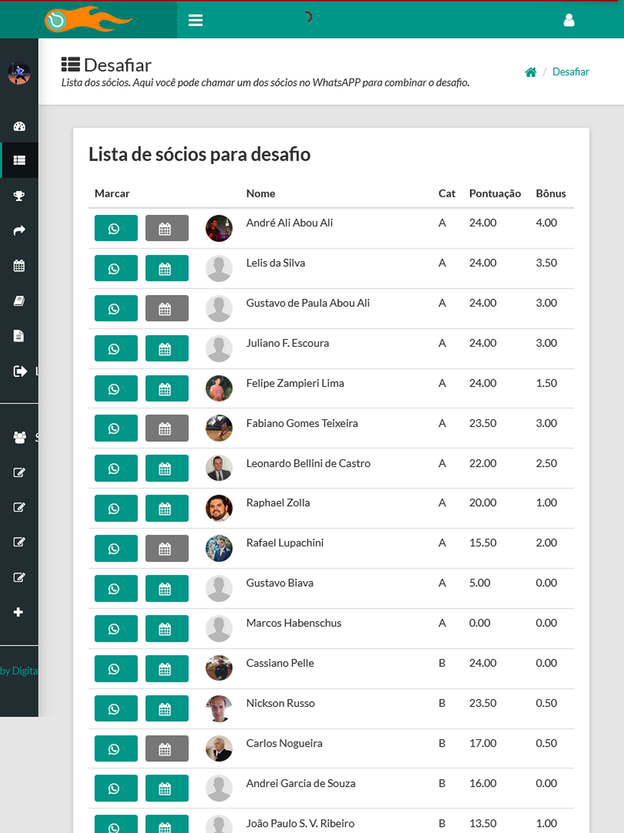This screenshot has height=833, width=624.
Task: Open the hamburger menu in the header
Action: click(x=195, y=20)
